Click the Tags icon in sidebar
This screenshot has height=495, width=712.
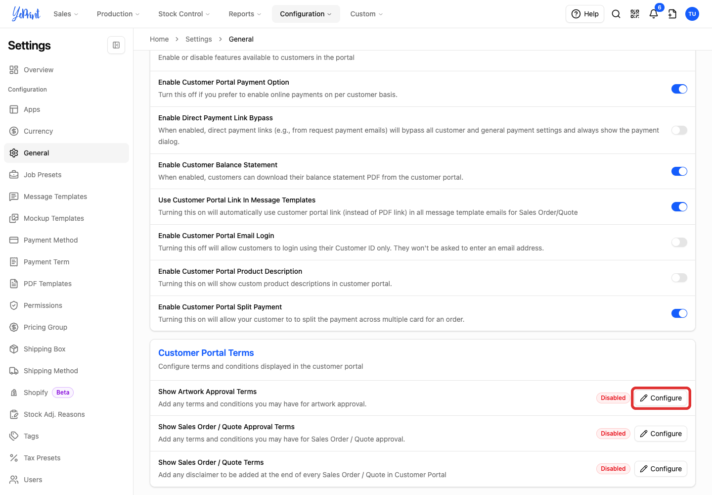pyautogui.click(x=14, y=436)
